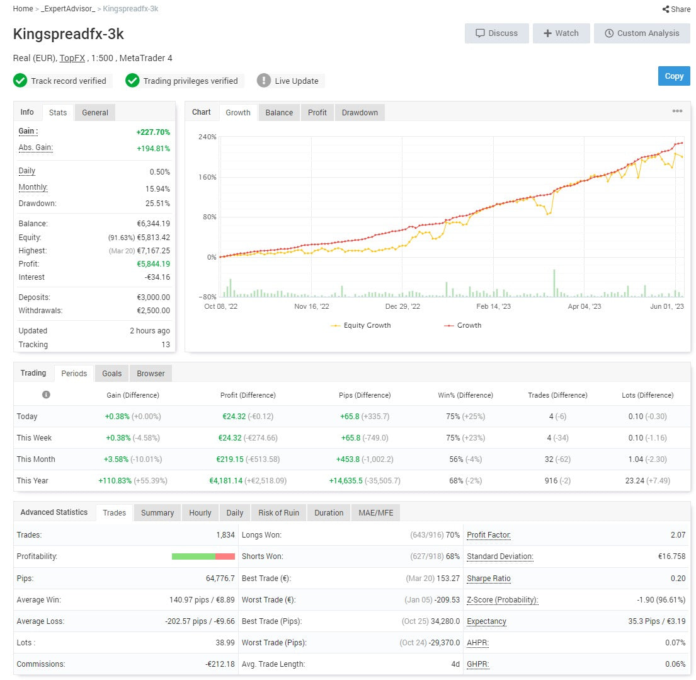Switch to the General tab
The image size is (696, 680).
95,112
